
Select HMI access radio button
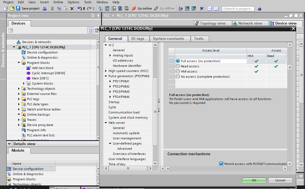point(178,71)
